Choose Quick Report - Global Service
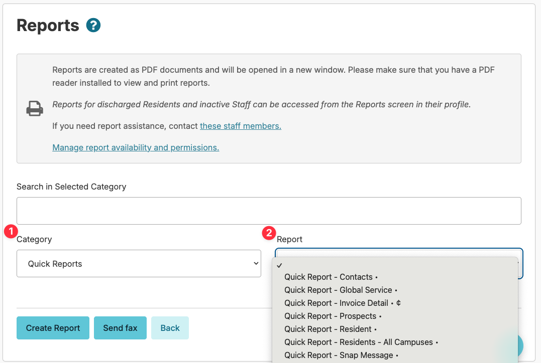Image resolution: width=541 pixels, height=363 pixels. 395,290
